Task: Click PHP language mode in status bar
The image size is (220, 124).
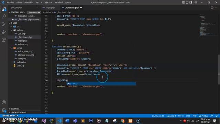Action: point(195,116)
